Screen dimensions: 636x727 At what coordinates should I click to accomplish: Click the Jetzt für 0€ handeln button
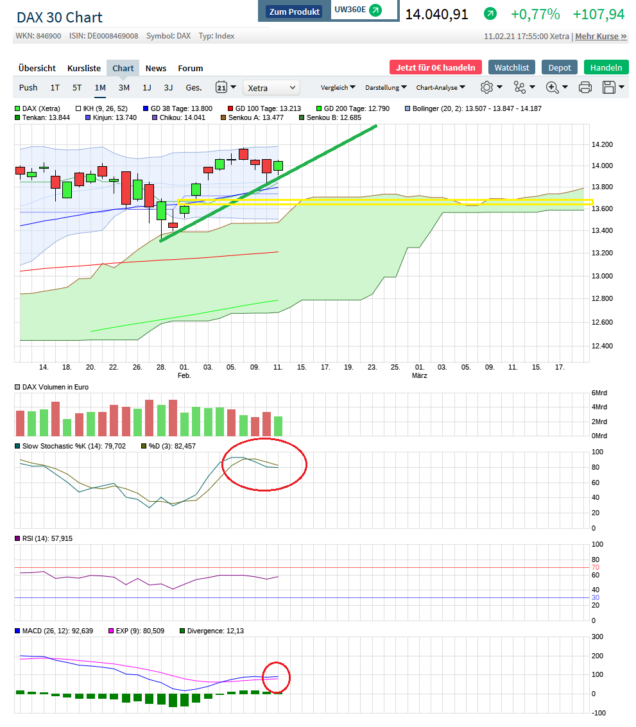tap(435, 67)
